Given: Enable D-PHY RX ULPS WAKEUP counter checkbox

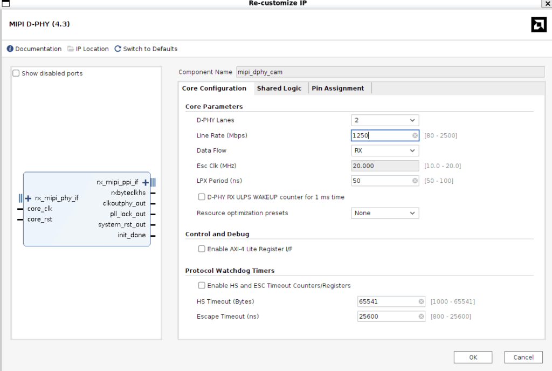Looking at the screenshot, I should pyautogui.click(x=202, y=197).
